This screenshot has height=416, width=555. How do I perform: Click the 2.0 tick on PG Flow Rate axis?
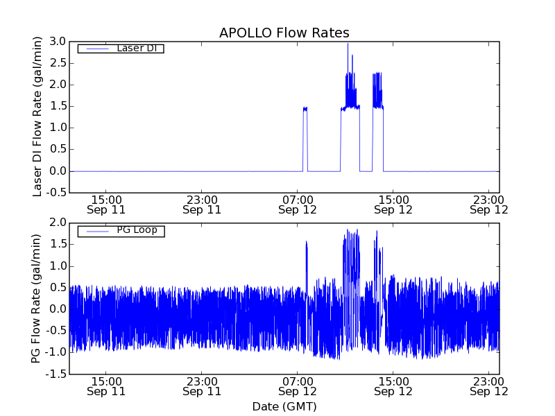coord(58,223)
